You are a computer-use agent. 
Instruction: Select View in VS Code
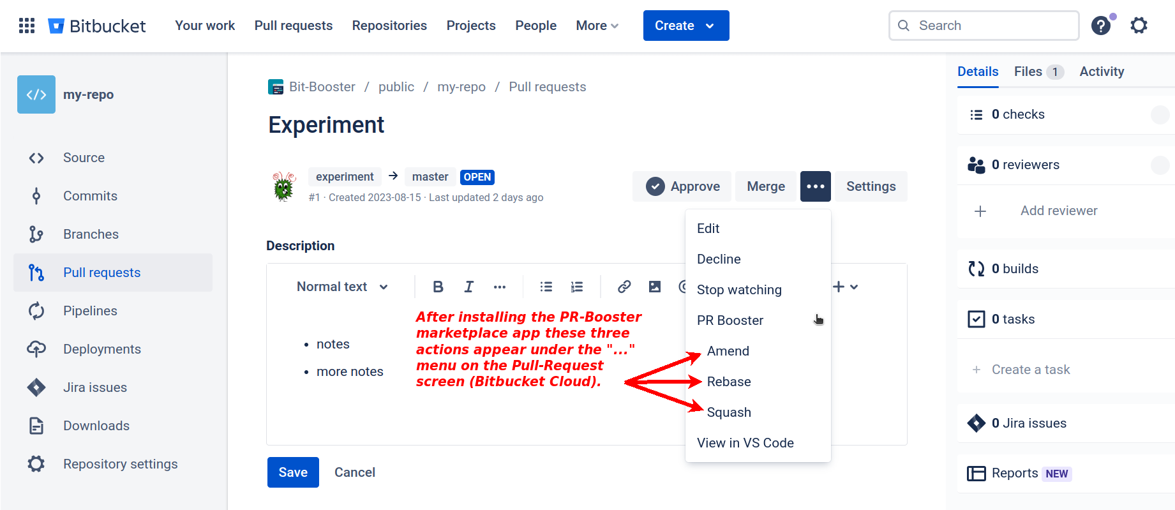click(x=758, y=443)
